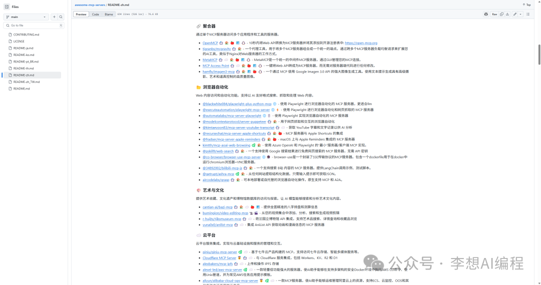Open qiniu/qiniu-mcp-server link
Viewport: 541px width, 285px height.
[x=220, y=252]
